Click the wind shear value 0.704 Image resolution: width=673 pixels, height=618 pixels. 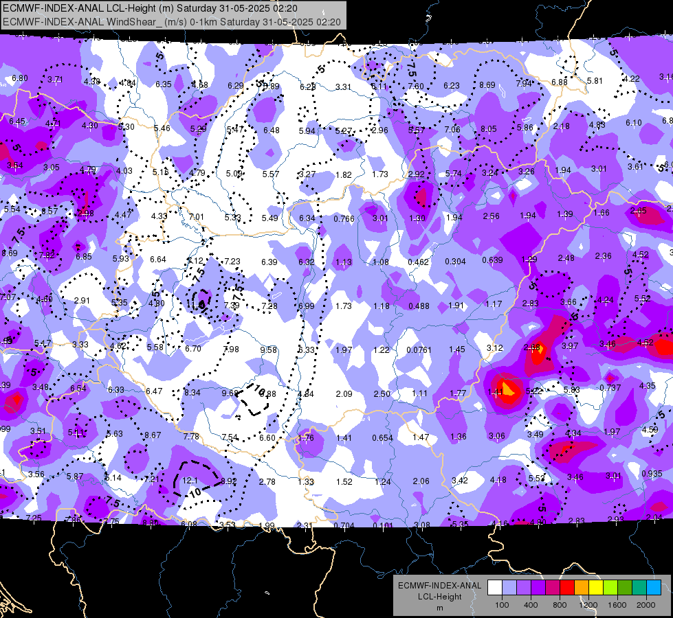pyautogui.click(x=344, y=526)
